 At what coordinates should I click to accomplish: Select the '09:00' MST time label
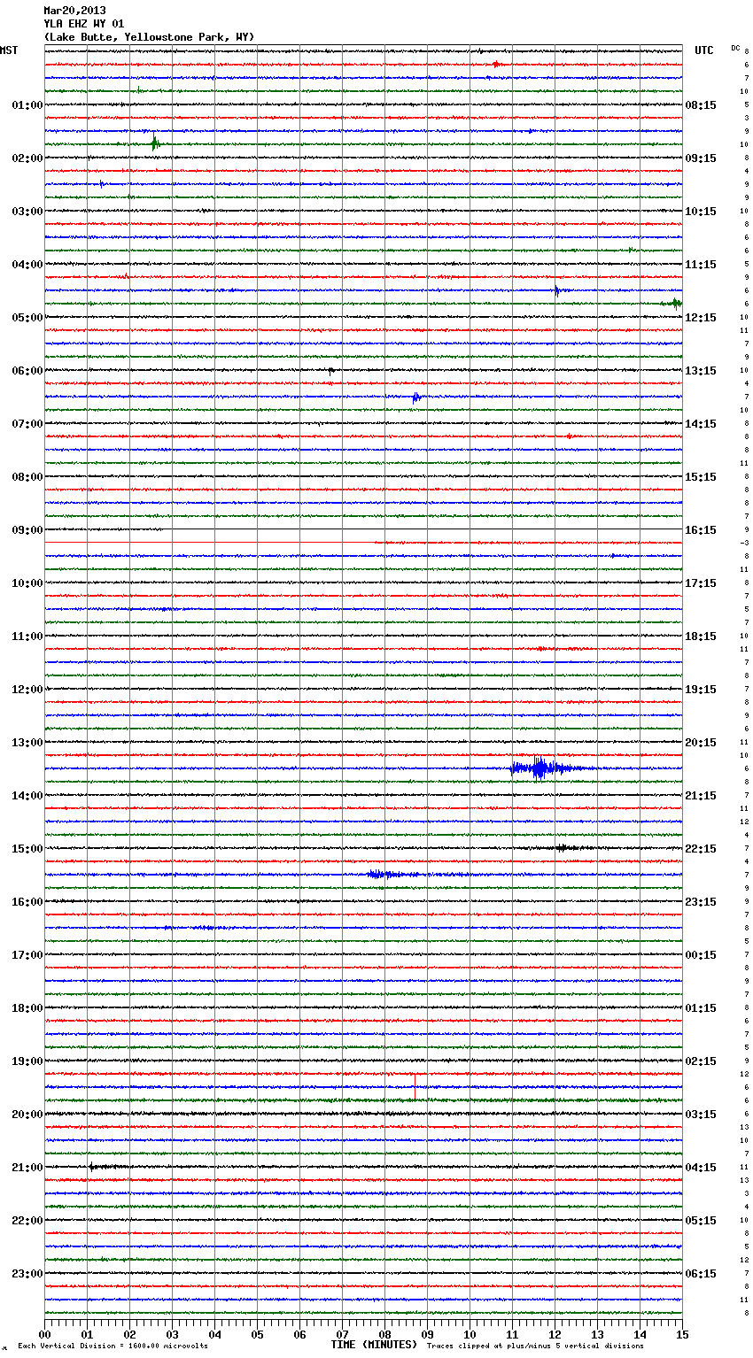click(27, 530)
